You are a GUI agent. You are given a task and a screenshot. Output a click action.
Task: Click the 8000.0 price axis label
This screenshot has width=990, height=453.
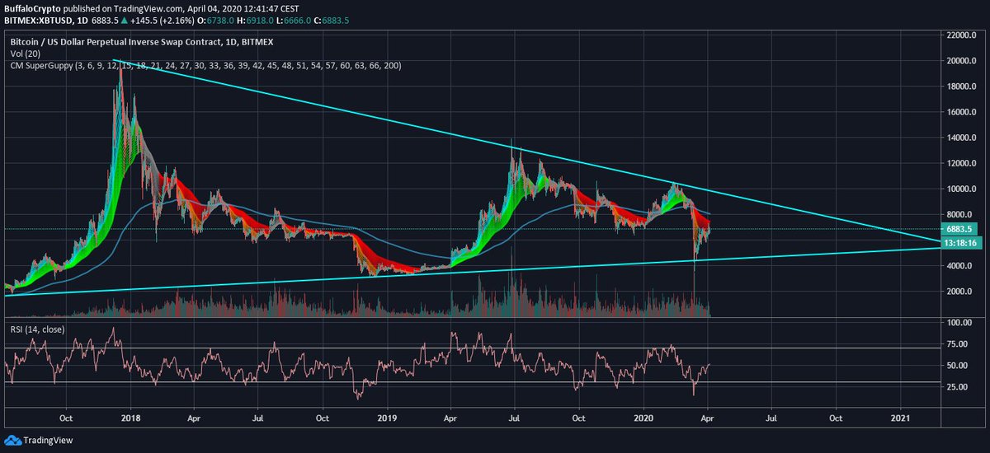click(961, 214)
